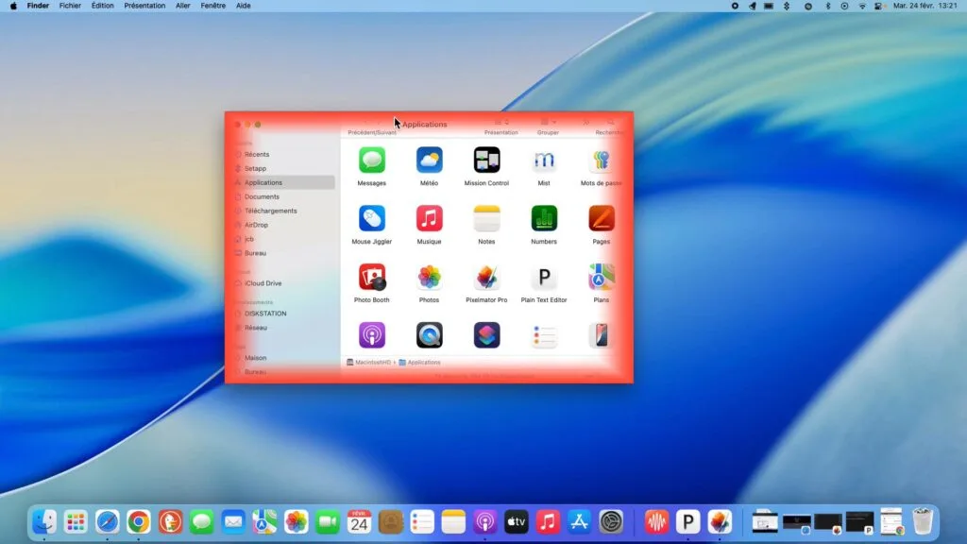Viewport: 967px width, 544px height.
Task: Click the Finder icon in the Dock
Action: click(44, 522)
